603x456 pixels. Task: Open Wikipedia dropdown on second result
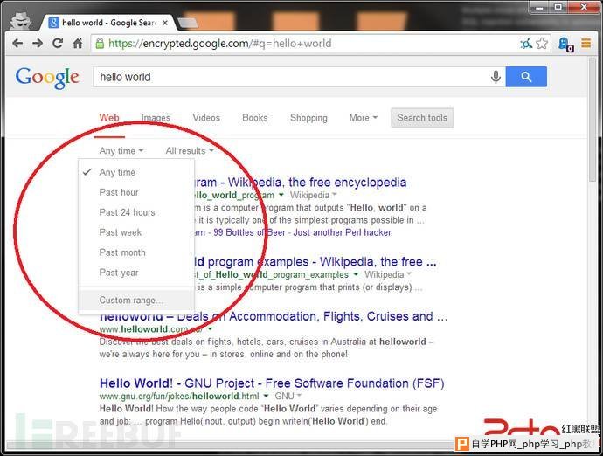[388, 274]
